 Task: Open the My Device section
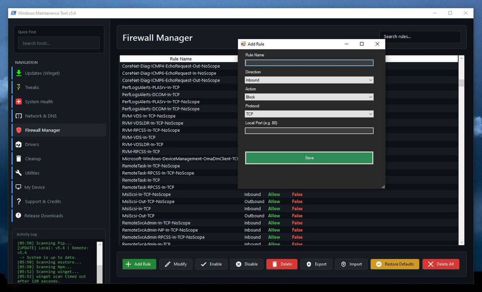[x=59, y=187]
